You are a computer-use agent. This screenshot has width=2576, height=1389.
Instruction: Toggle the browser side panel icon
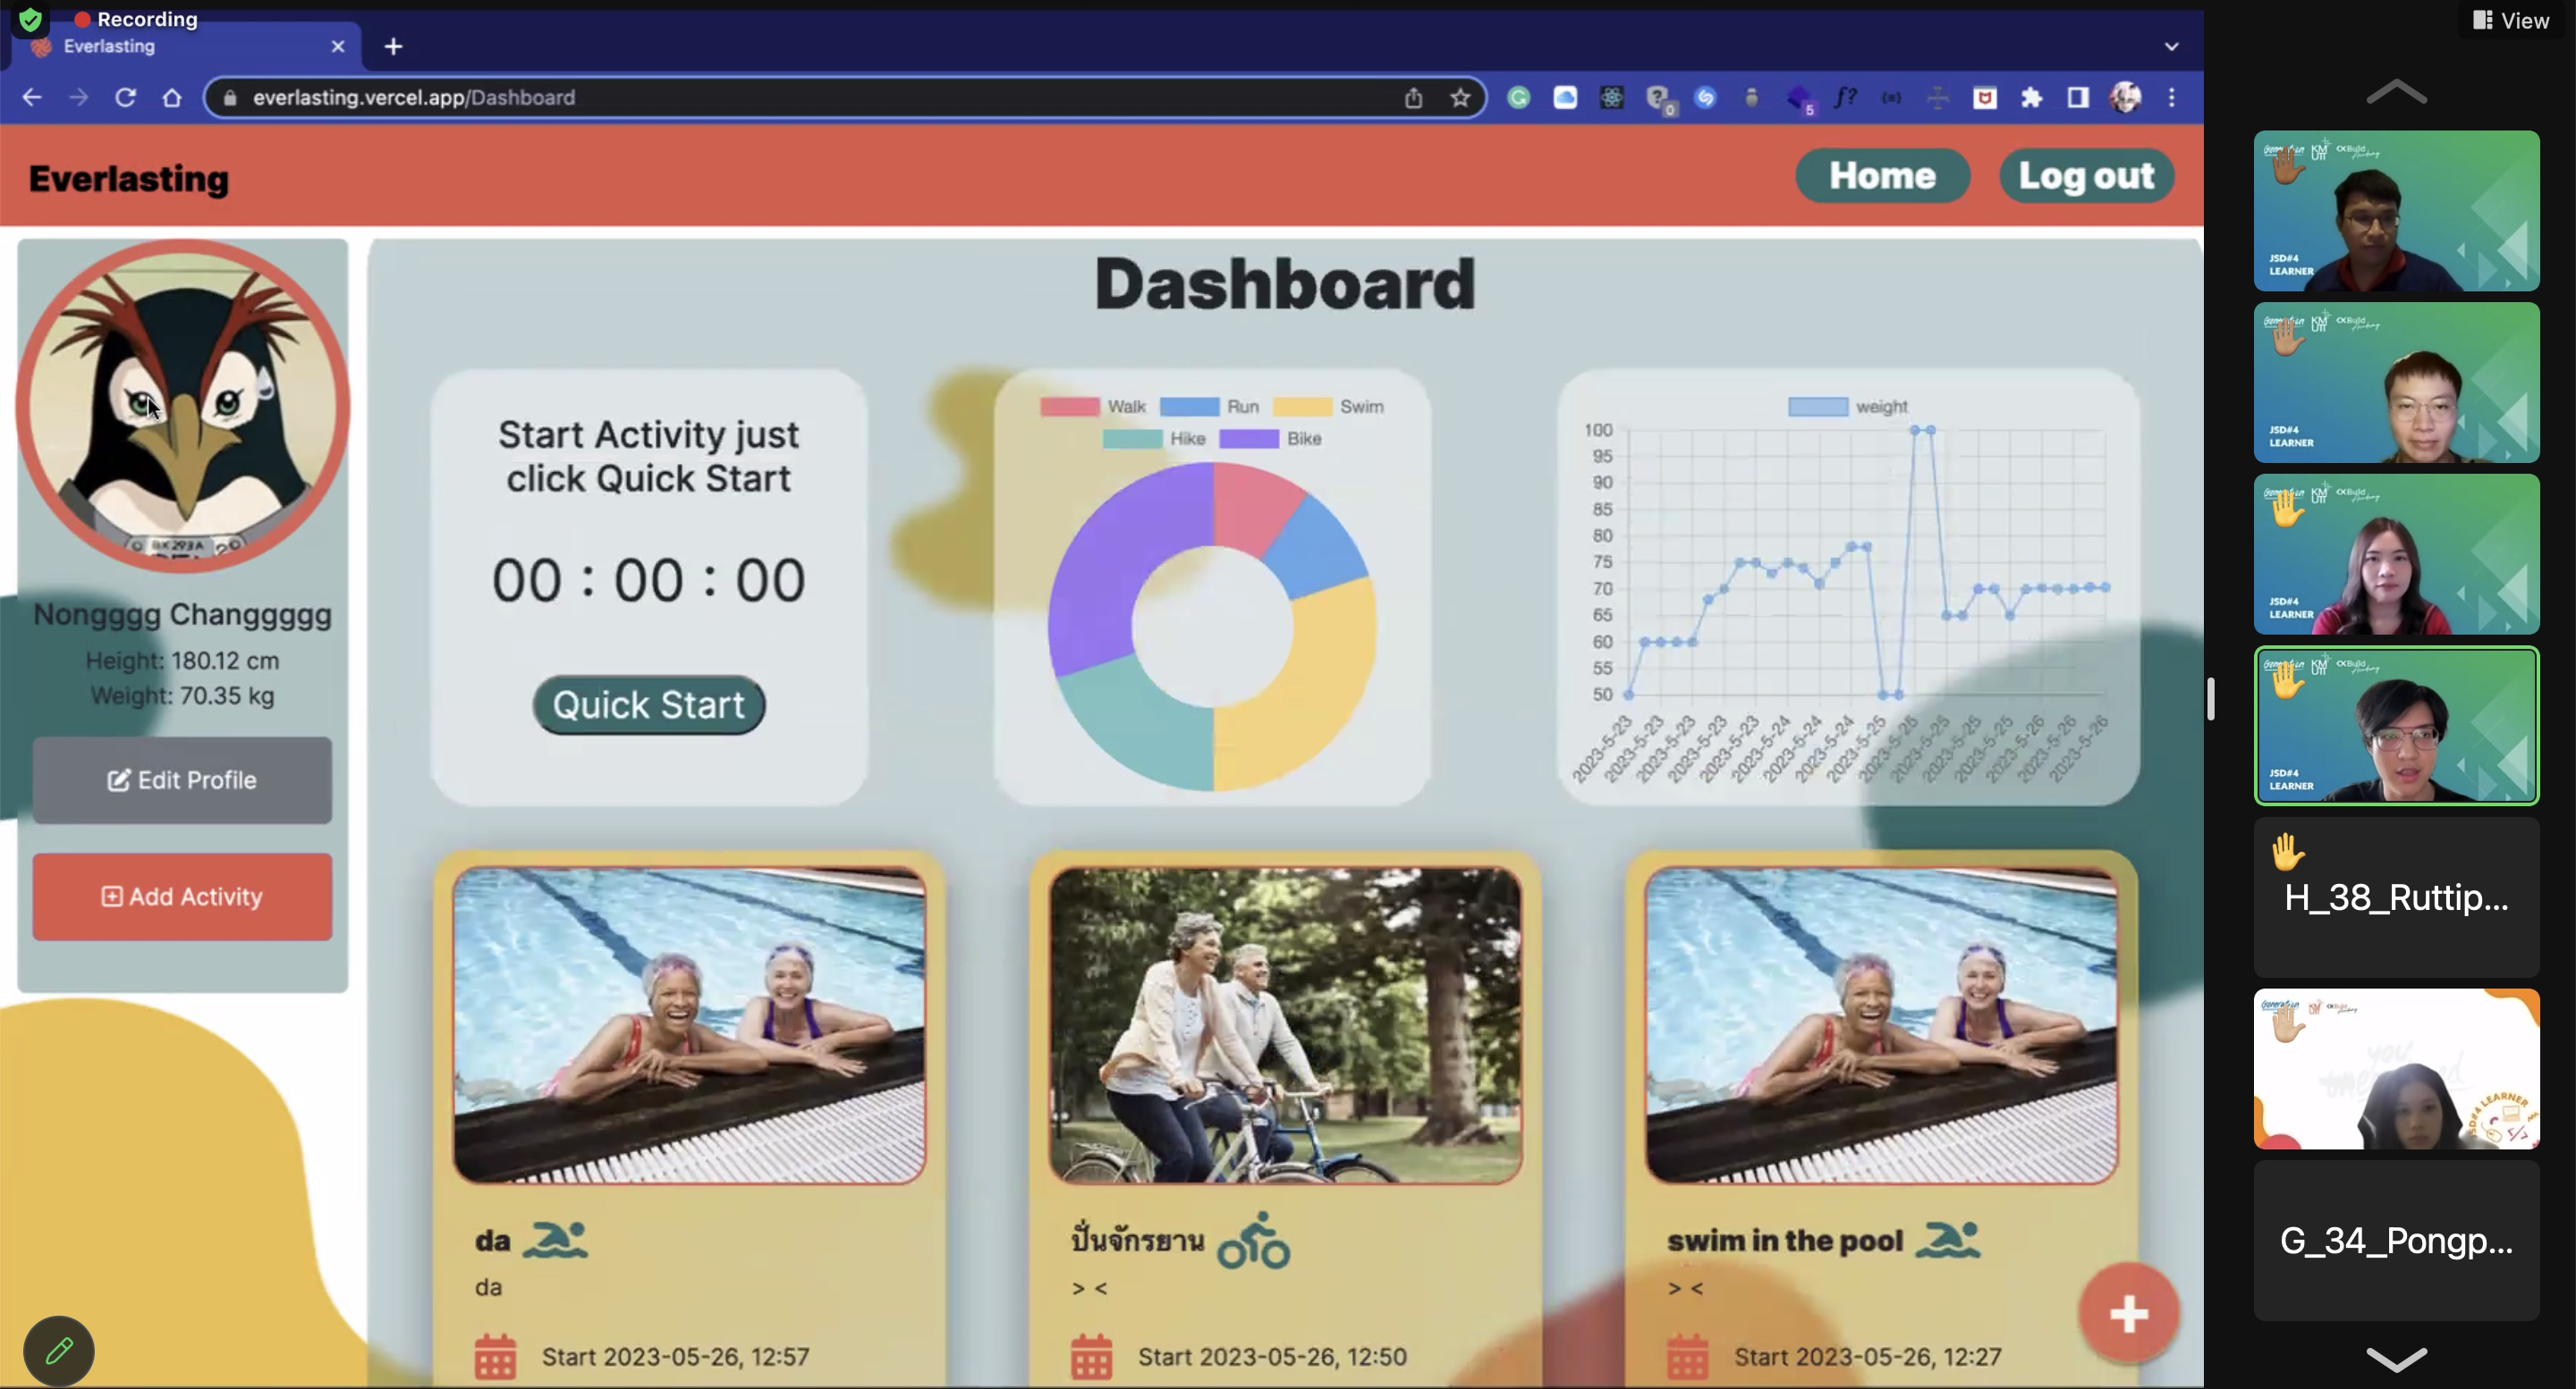pyautogui.click(x=2078, y=97)
